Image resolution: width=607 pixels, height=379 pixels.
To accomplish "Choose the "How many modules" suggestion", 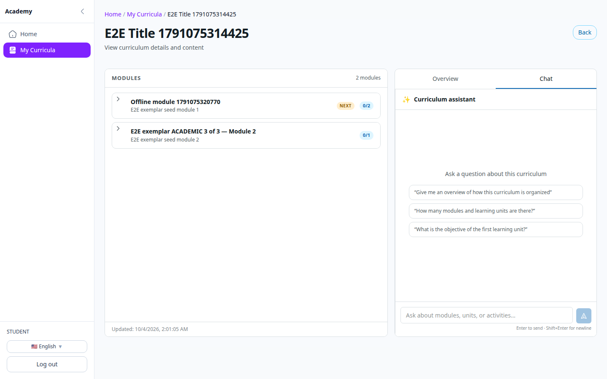I will pyautogui.click(x=496, y=211).
